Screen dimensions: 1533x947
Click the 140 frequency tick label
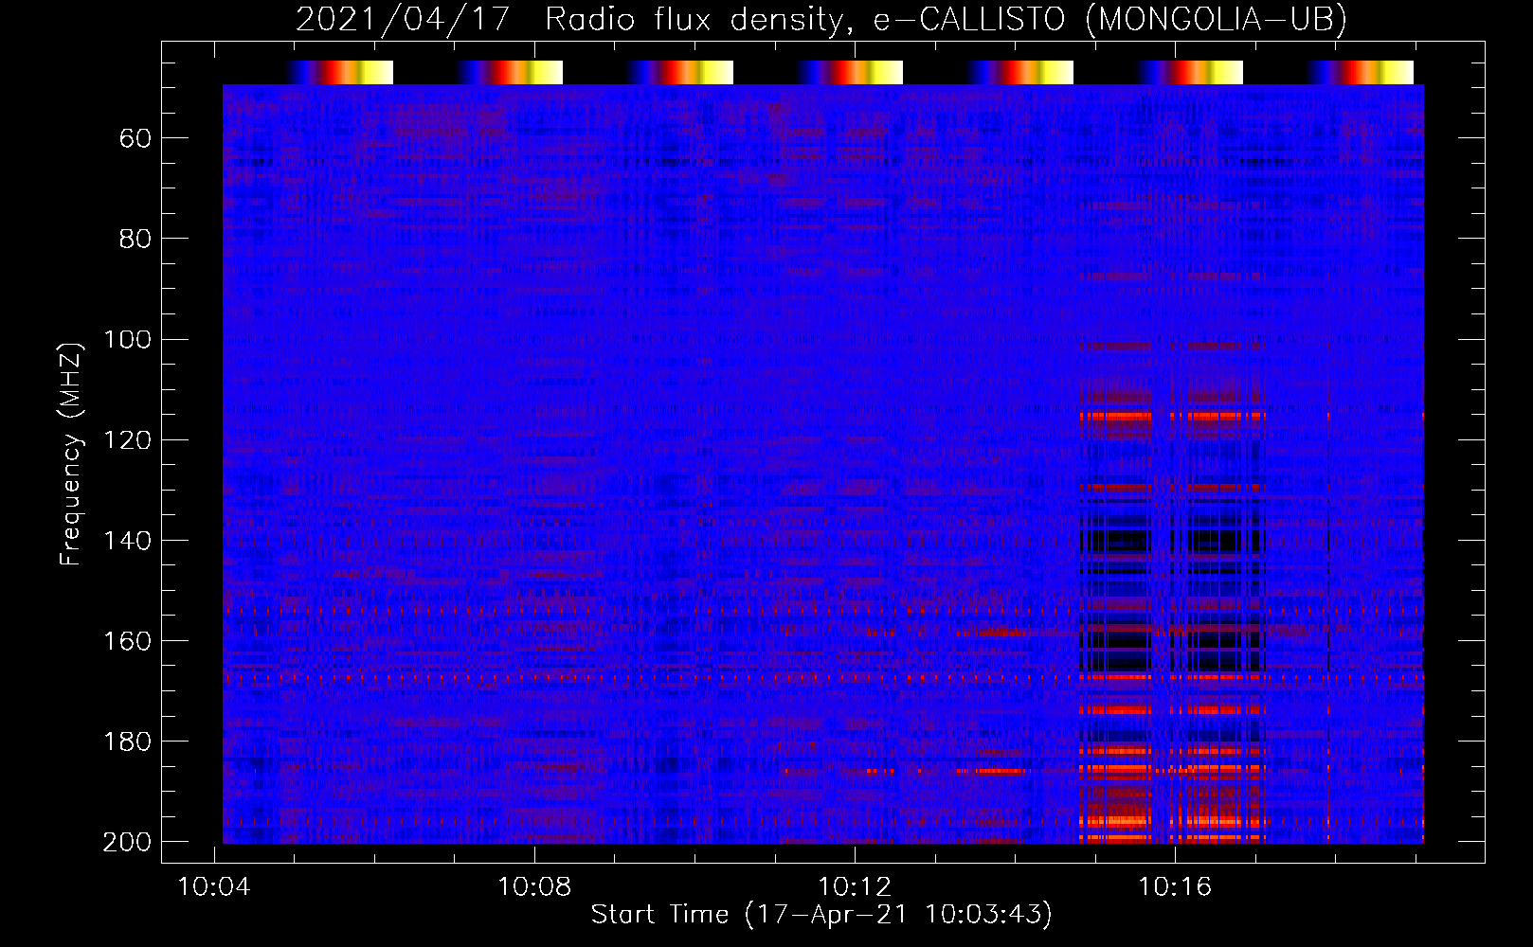[127, 541]
